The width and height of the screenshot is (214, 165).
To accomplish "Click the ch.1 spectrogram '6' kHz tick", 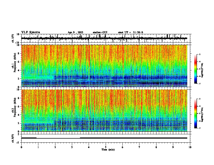I will pos(19,62).
